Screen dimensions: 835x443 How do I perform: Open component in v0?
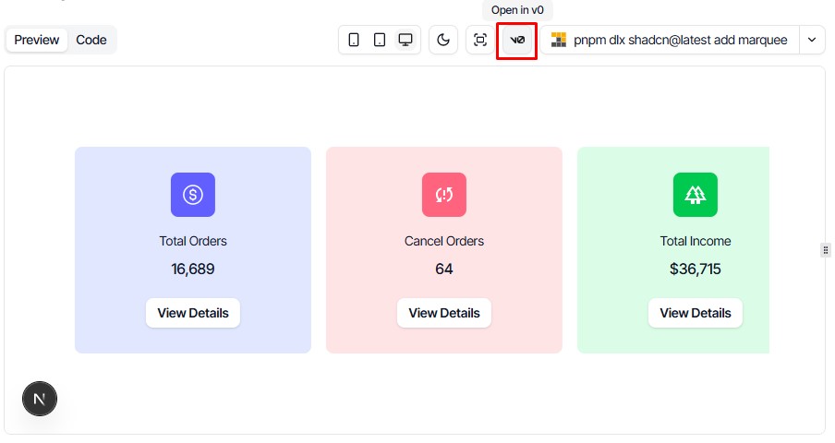point(517,41)
